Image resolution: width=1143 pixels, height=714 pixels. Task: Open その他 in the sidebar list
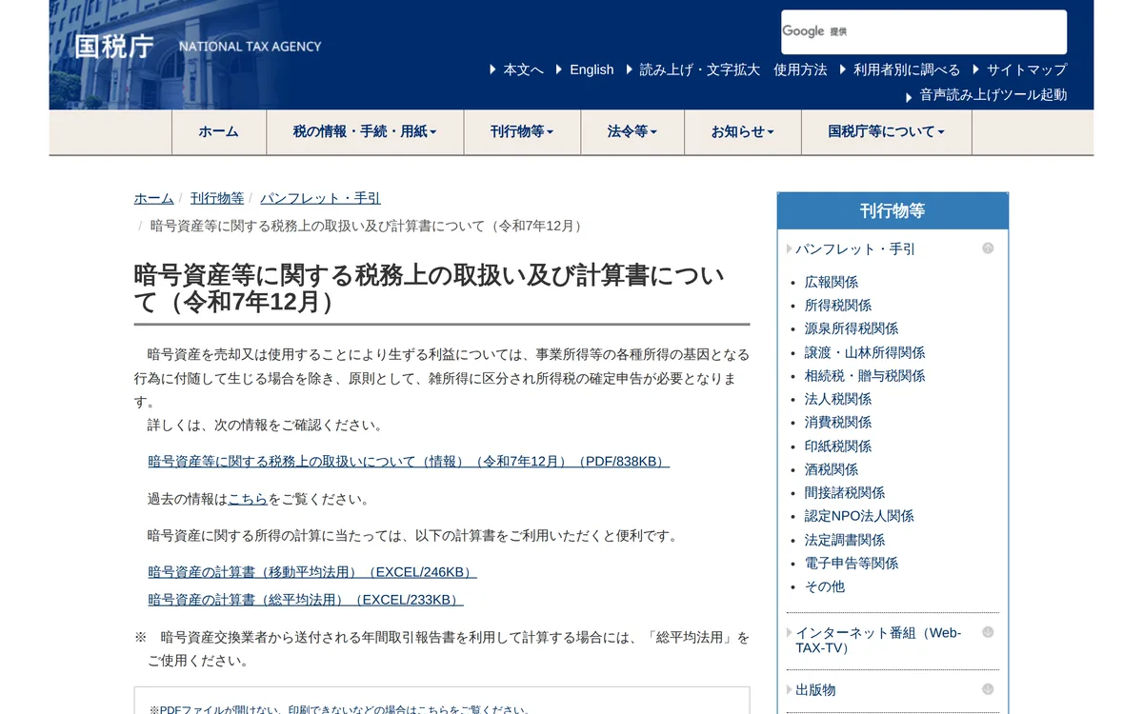pyautogui.click(x=825, y=586)
